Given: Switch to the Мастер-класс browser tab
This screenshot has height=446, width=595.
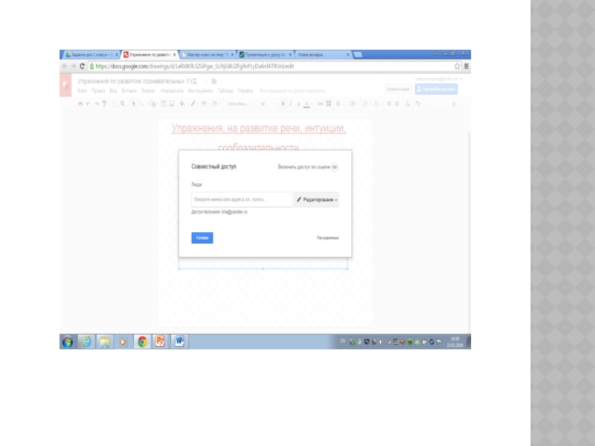Looking at the screenshot, I should 207,55.
